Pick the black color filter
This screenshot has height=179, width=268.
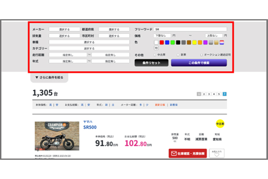(x=178, y=43)
